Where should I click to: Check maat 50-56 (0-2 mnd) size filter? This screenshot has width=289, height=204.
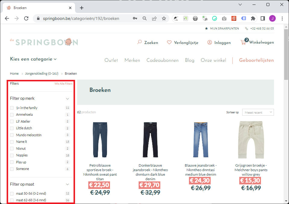coord(12,193)
